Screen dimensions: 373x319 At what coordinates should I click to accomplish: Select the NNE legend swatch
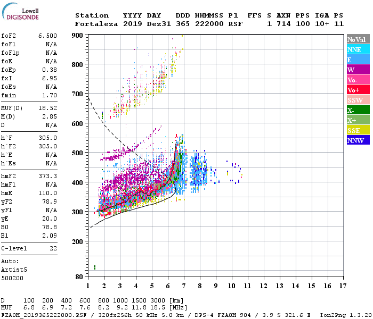[358, 49]
